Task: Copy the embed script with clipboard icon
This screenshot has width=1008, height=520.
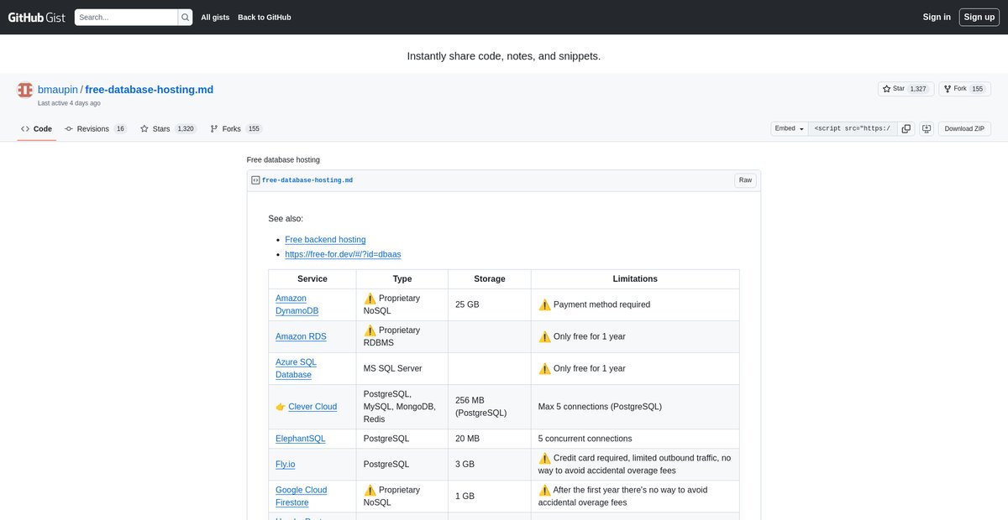Action: (906, 128)
